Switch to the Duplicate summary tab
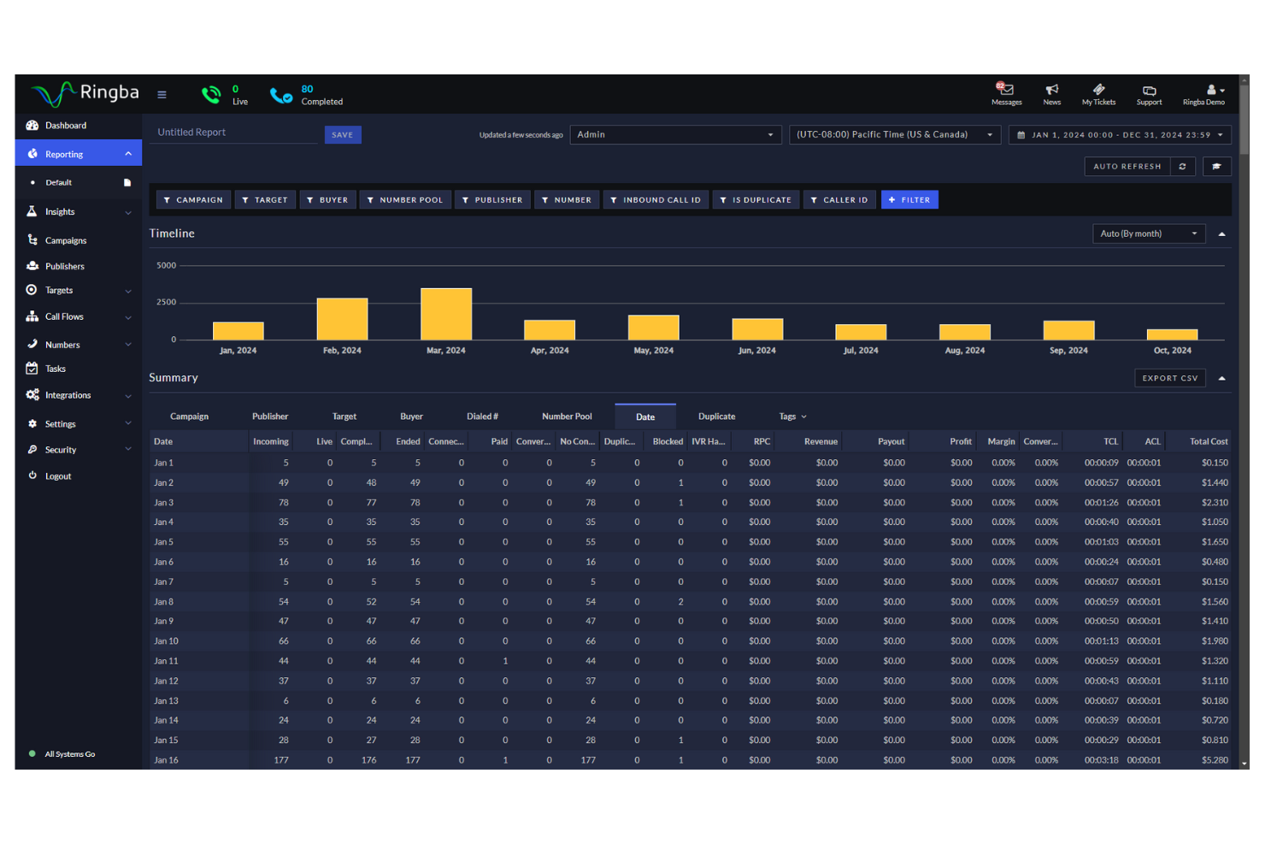 [x=716, y=416]
